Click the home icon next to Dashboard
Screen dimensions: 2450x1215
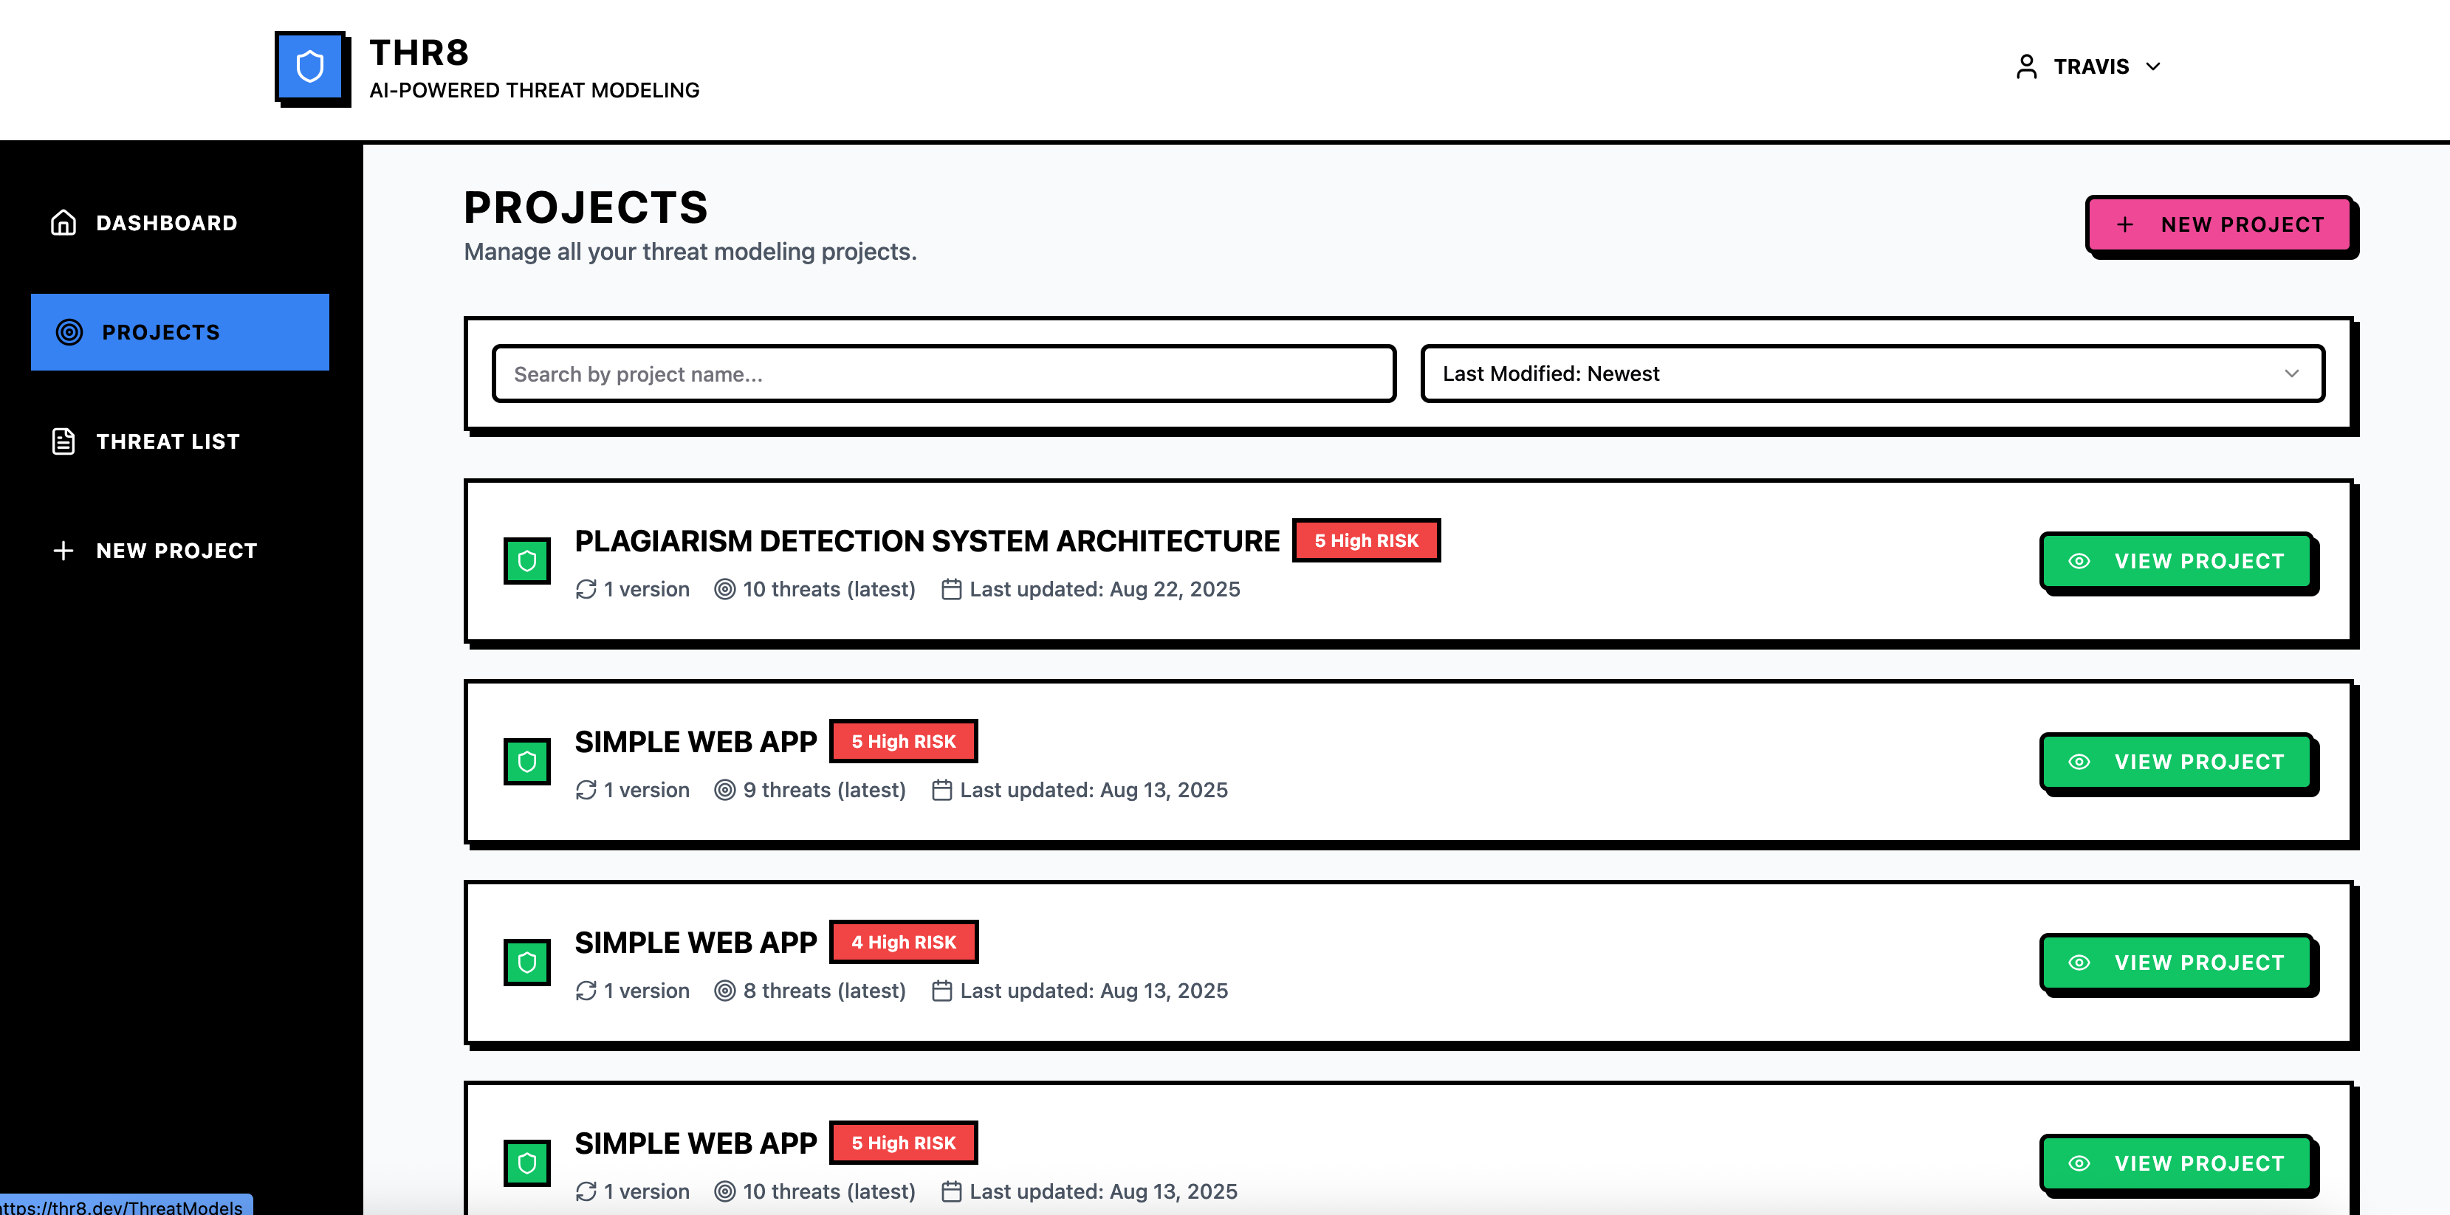coord(64,222)
